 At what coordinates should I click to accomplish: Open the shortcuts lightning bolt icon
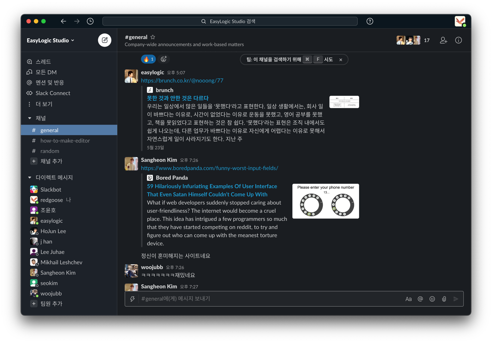132,299
